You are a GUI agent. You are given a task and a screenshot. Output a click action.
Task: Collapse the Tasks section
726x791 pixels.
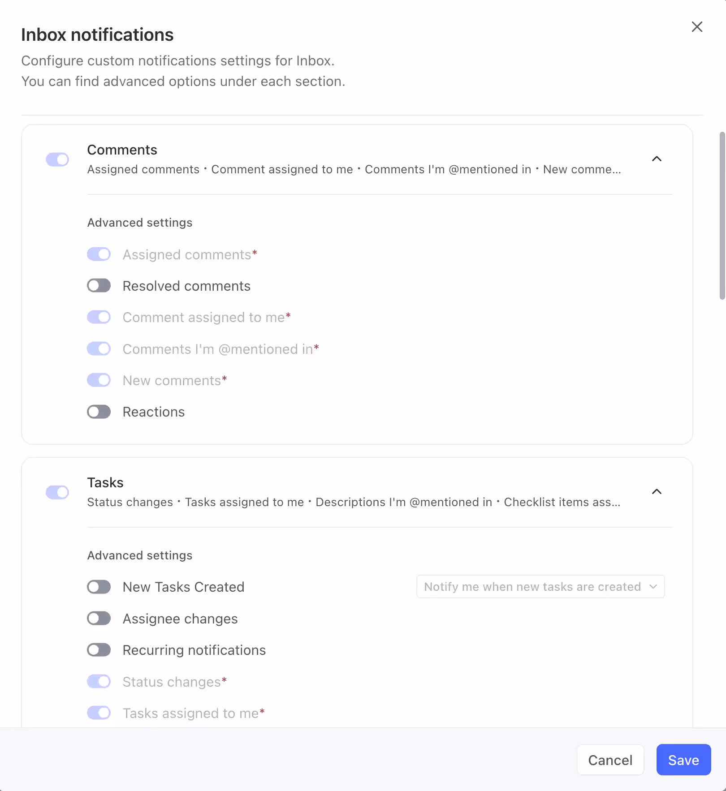(657, 492)
